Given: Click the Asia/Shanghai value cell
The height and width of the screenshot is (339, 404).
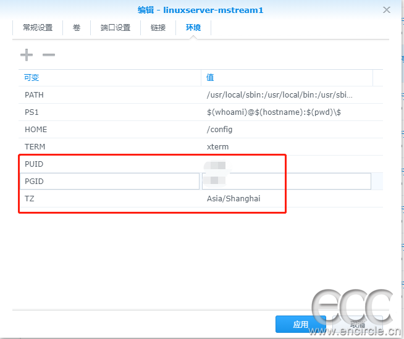Looking at the screenshot, I should point(287,199).
